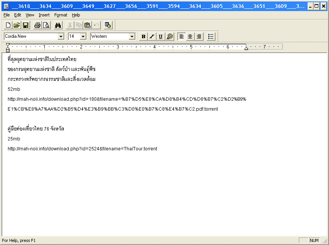Open the Insert menu
This screenshot has width=329, height=245.
pyautogui.click(x=44, y=15)
